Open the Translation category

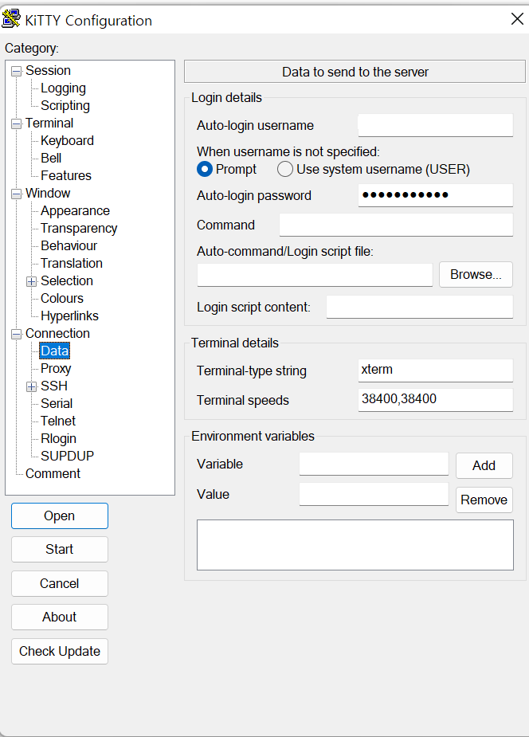[x=72, y=263]
